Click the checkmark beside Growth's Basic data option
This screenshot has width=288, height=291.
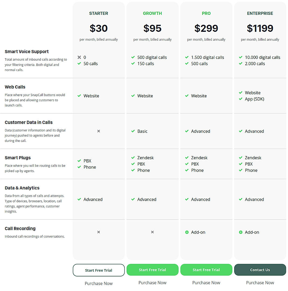133,131
